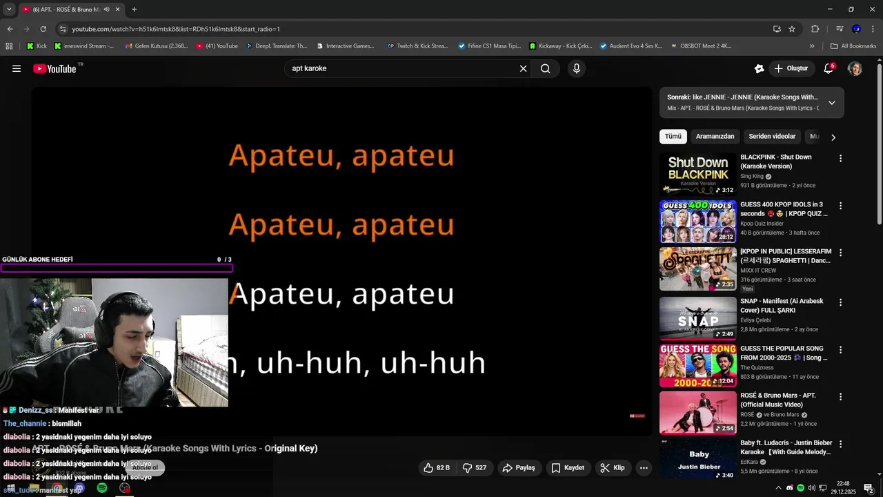Screen dimensions: 883x497
Task: Select the Tümü filter chip
Action: point(673,136)
